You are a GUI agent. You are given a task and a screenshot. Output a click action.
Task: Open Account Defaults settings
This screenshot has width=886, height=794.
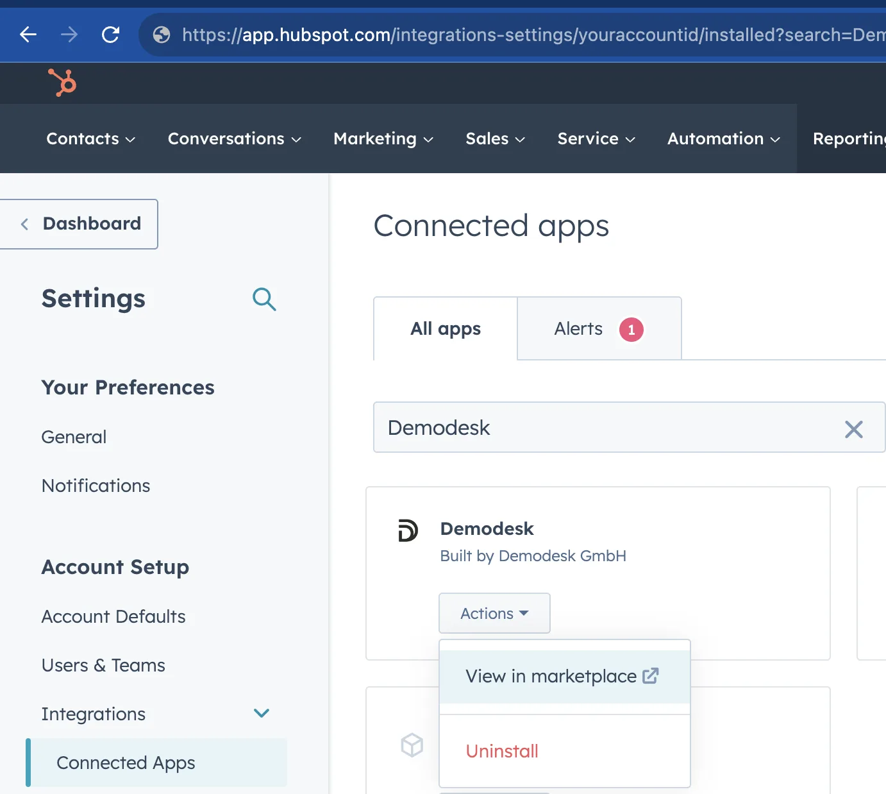click(x=113, y=616)
